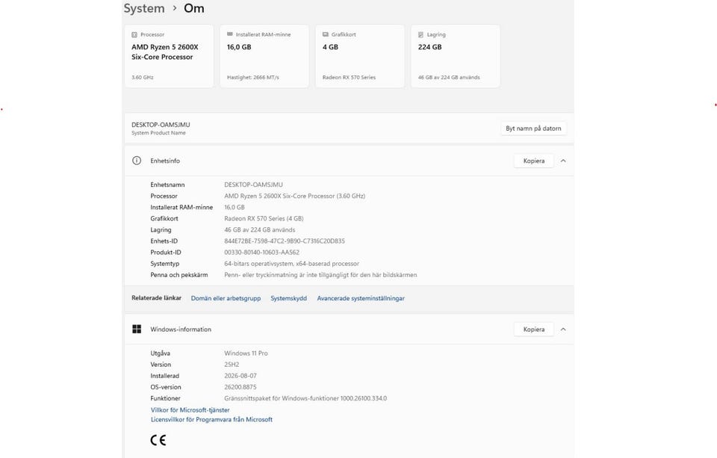717x458 pixels.
Task: Click the Enhets-ID row label
Action: [164, 241]
